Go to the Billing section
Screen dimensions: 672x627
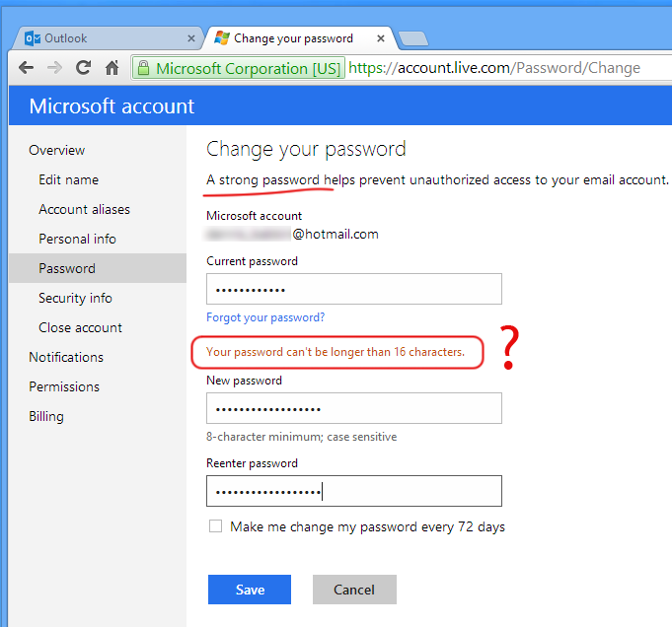tap(46, 416)
